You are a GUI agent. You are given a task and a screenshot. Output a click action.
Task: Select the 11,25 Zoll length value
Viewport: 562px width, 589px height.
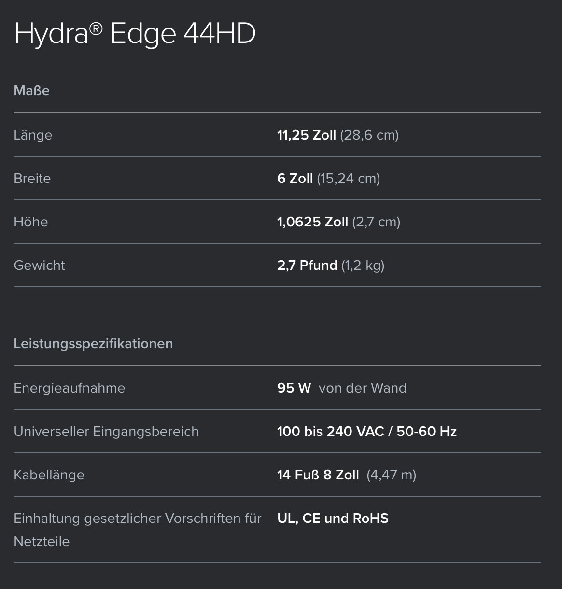click(307, 135)
